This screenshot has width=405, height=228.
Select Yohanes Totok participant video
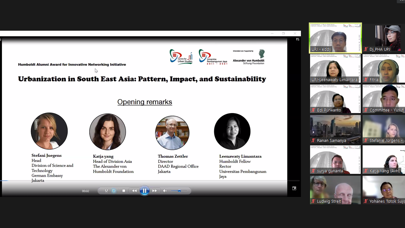(x=384, y=190)
